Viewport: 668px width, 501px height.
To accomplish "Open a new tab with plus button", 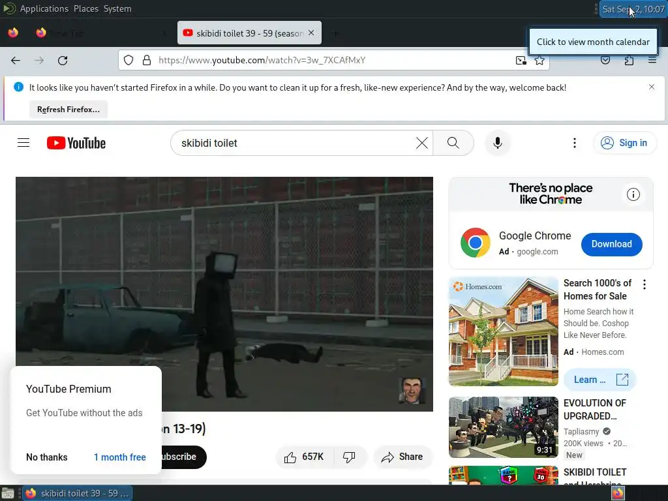I will tap(336, 33).
